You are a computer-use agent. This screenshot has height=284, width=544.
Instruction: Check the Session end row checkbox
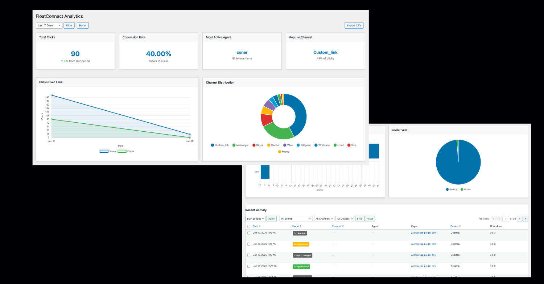click(249, 233)
